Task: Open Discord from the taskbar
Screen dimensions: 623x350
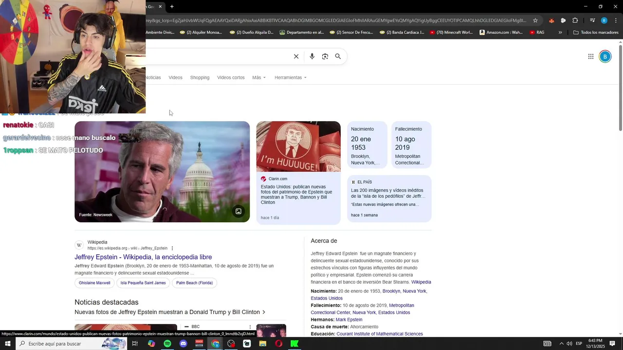Action: (x=183, y=344)
